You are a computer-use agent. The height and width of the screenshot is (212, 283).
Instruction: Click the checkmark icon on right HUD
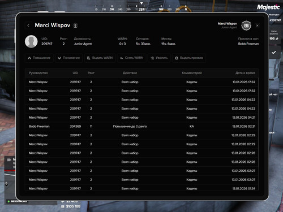pyautogui.click(x=274, y=53)
